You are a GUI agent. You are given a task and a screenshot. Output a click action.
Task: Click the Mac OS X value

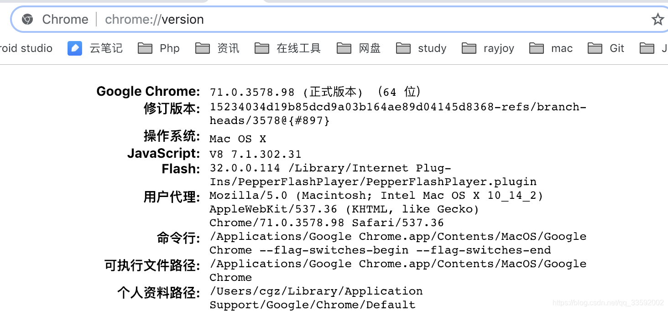click(x=238, y=139)
